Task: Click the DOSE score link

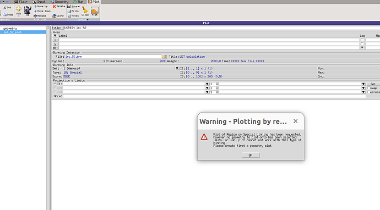Action: [x=67, y=76]
